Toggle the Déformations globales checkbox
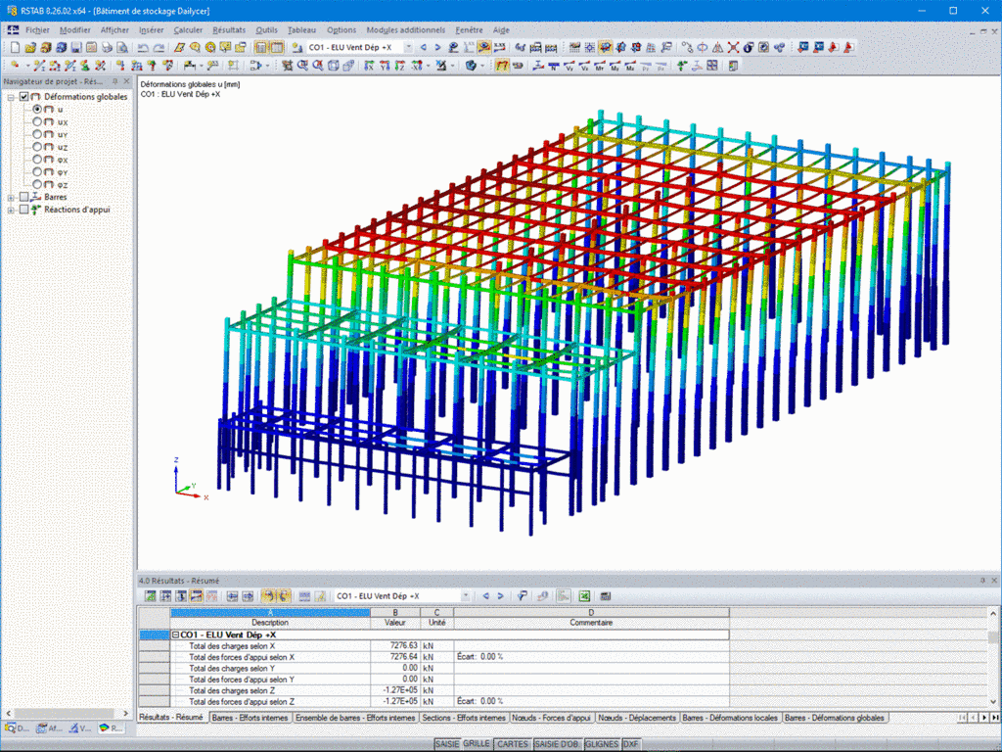1002x752 pixels. [x=23, y=97]
